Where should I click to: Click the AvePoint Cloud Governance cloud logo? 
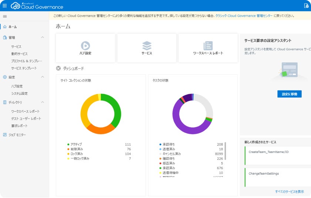16,6
